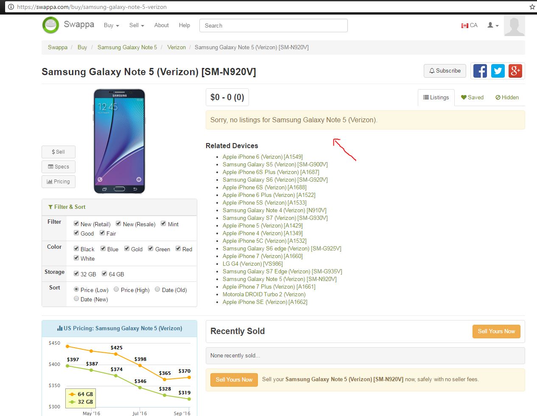The width and height of the screenshot is (537, 416).
Task: Click the Subscribe bell button
Action: [445, 71]
